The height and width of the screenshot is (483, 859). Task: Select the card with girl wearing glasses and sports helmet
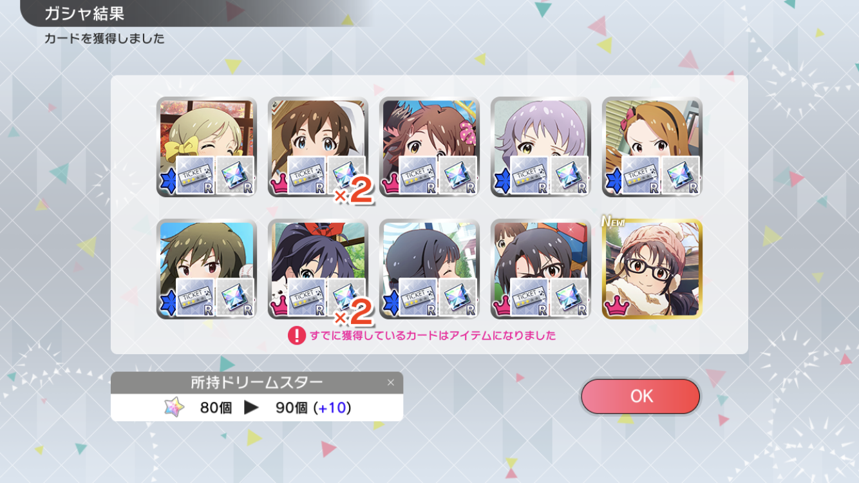[x=540, y=269]
